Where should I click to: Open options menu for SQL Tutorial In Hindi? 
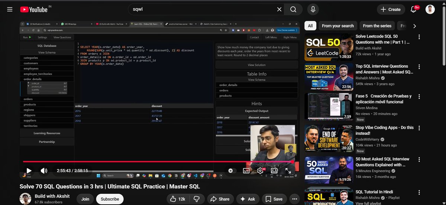click(x=419, y=192)
